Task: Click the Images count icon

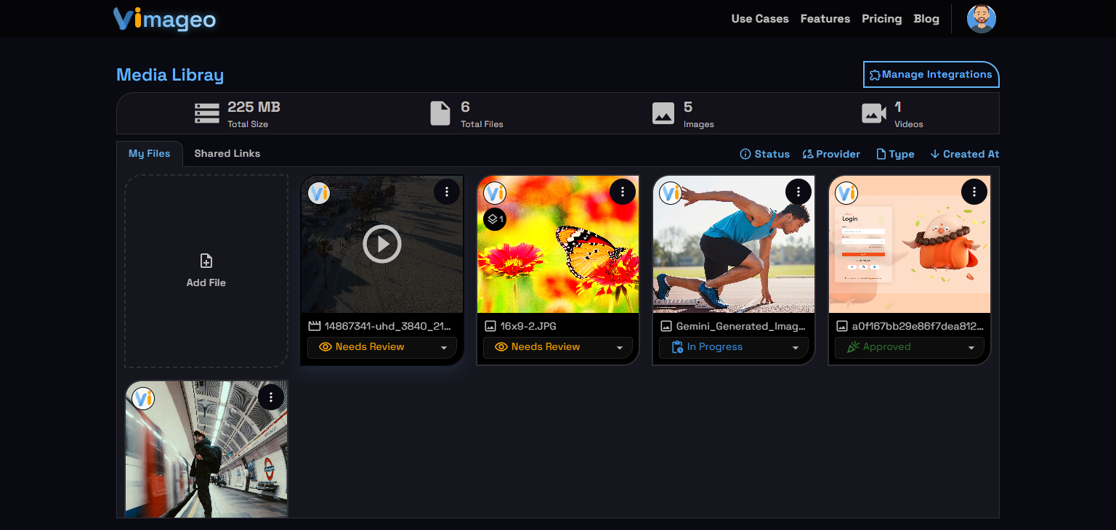Action: pyautogui.click(x=663, y=113)
